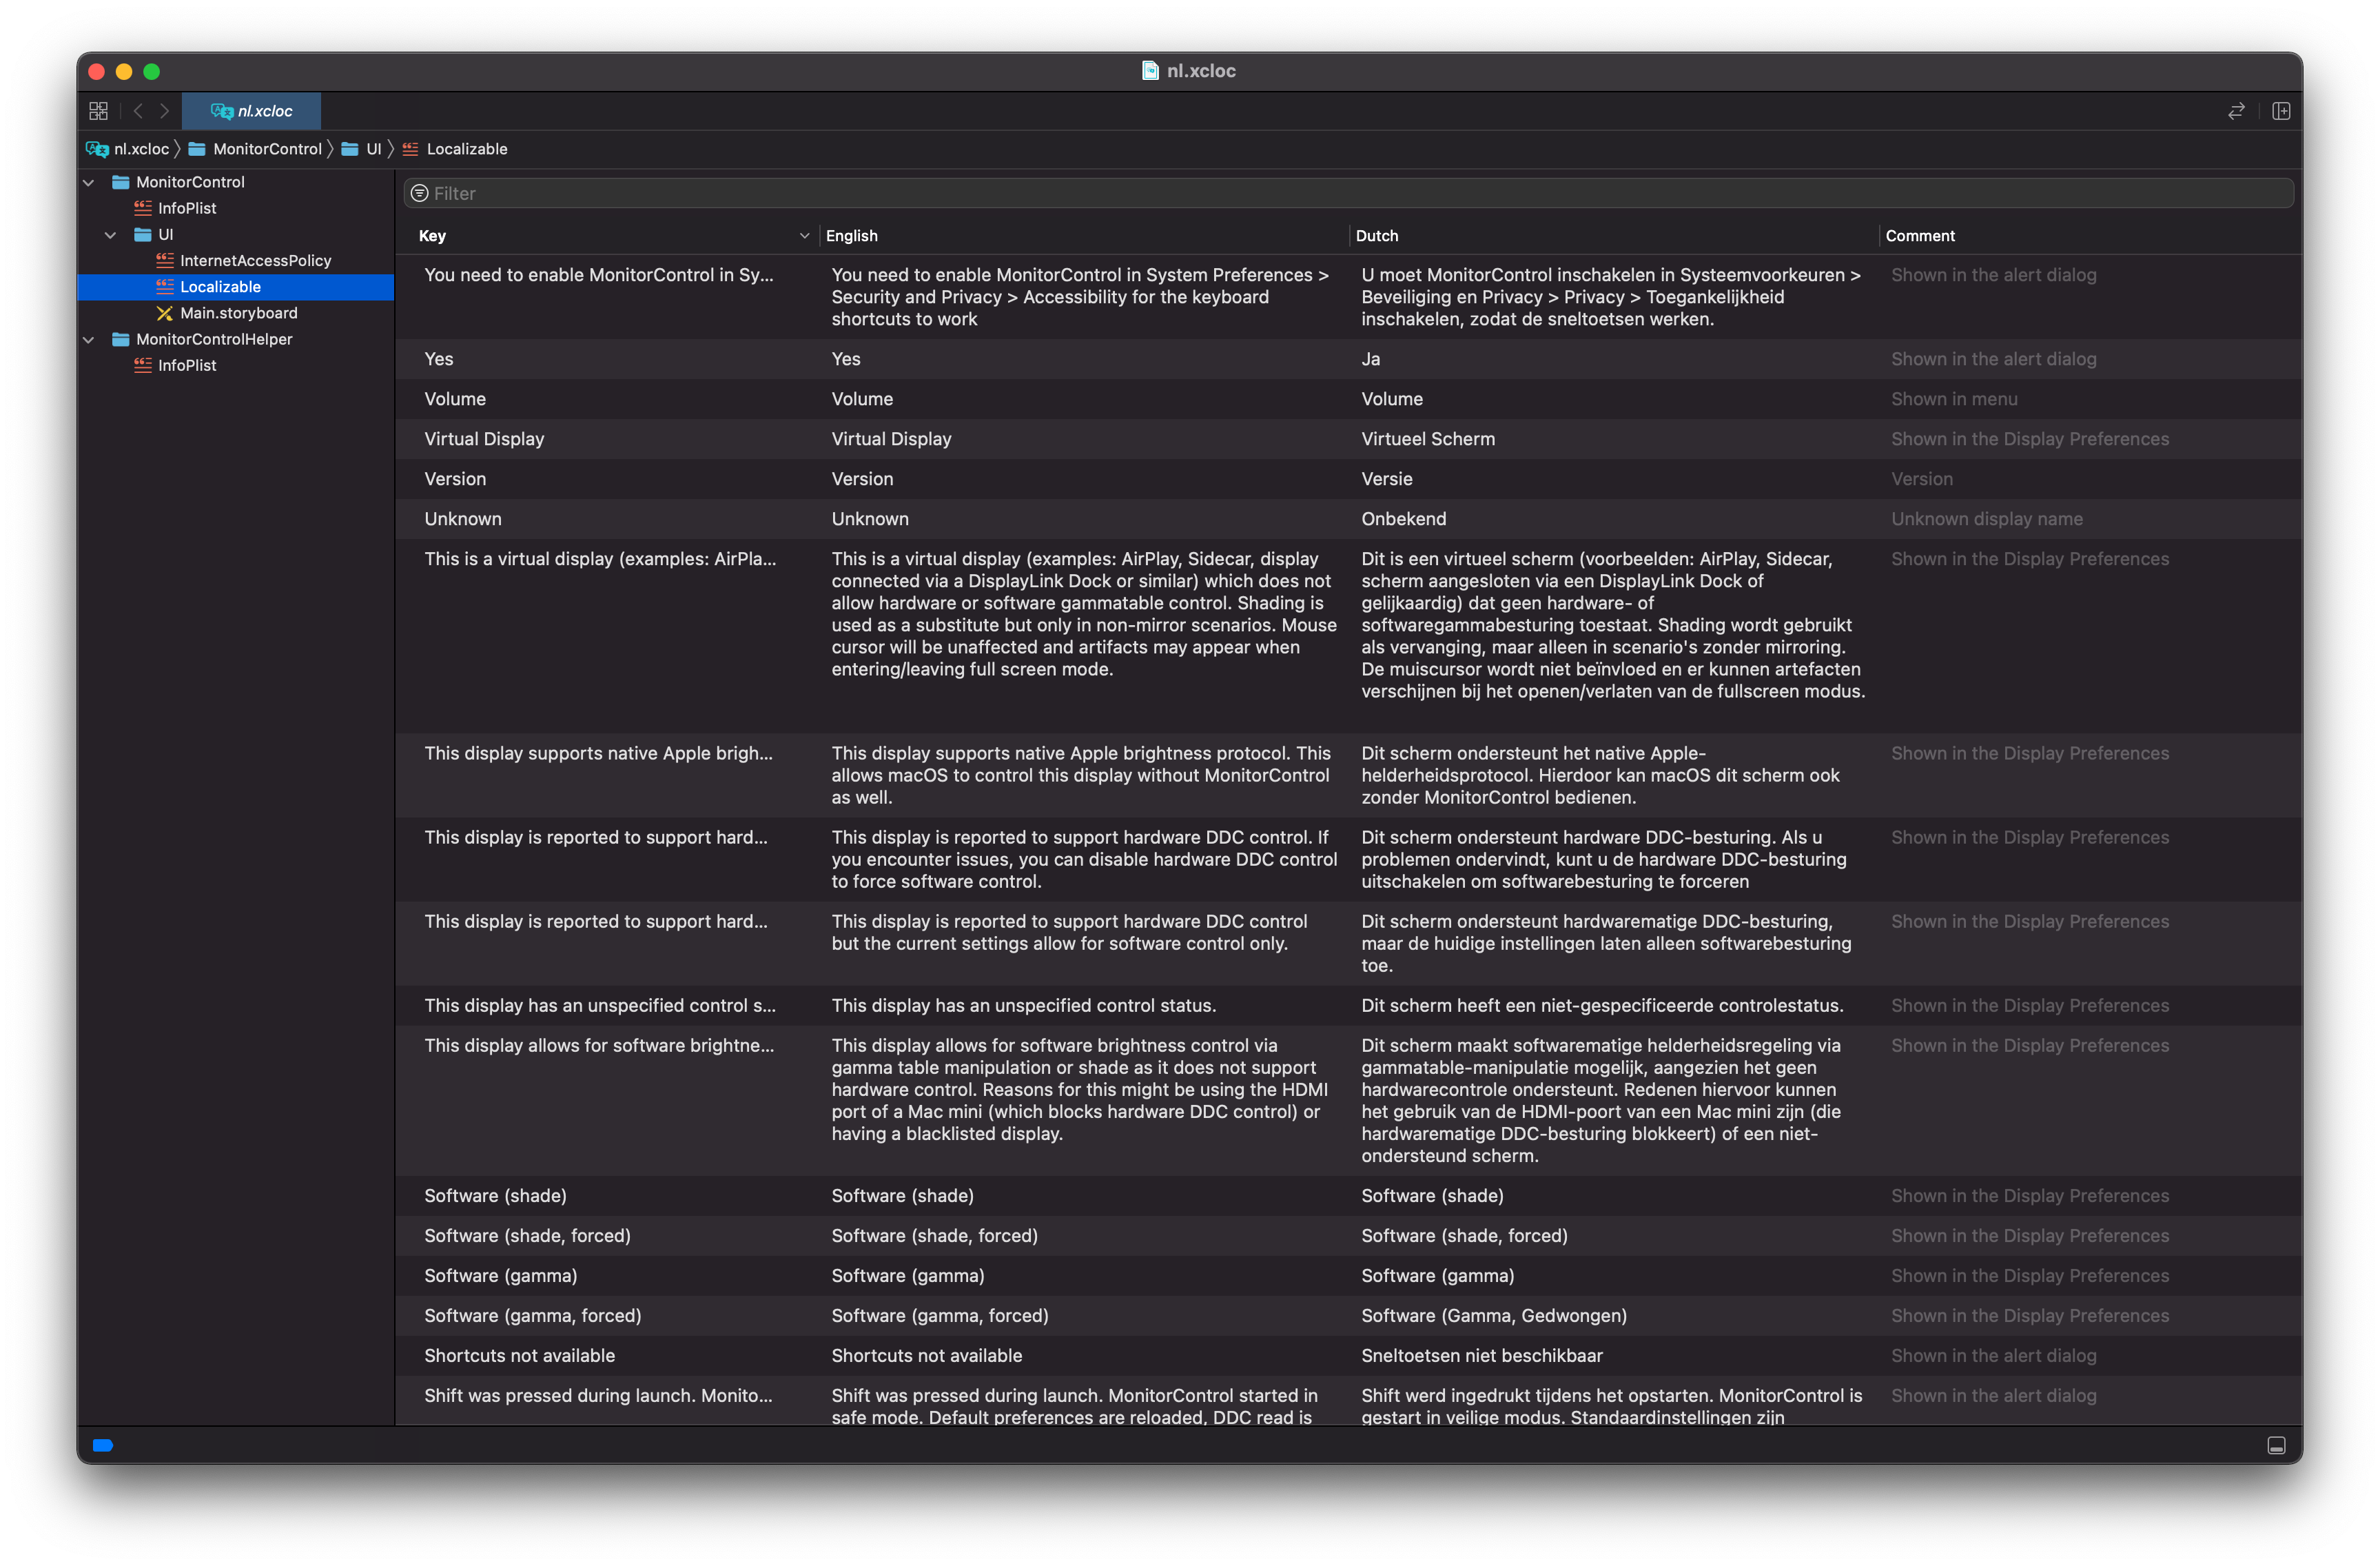Sort rows using the Key column header
The height and width of the screenshot is (1566, 2380).
click(x=433, y=235)
